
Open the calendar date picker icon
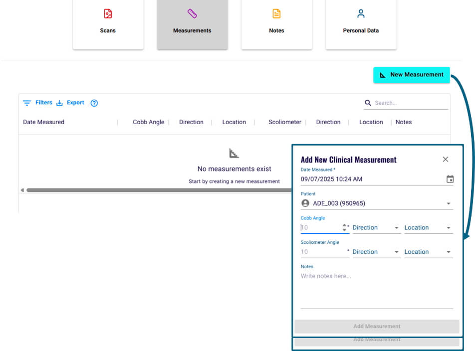pos(450,179)
